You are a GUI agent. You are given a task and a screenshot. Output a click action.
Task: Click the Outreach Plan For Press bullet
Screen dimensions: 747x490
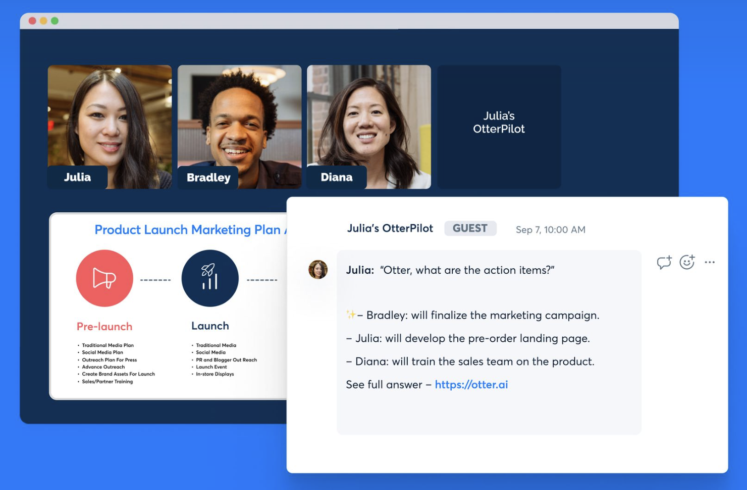click(x=109, y=360)
